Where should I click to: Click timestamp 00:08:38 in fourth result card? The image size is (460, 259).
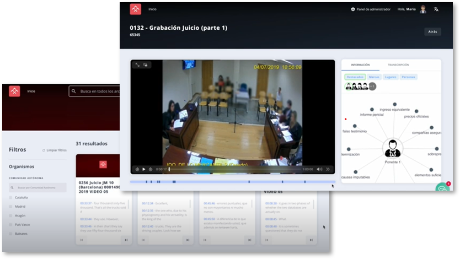[271, 203]
